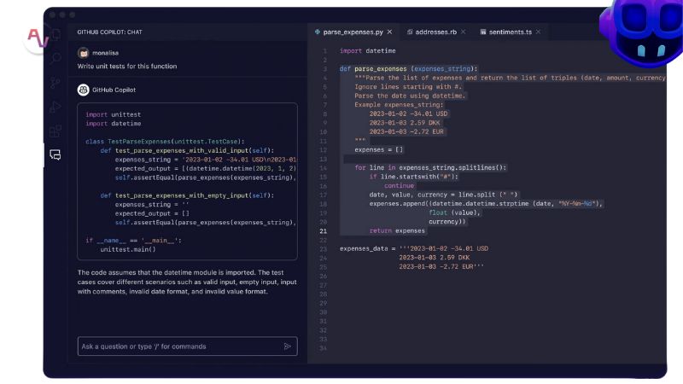The width and height of the screenshot is (683, 384).
Task: Click 'return expenses' on line 21
Action: (397, 230)
